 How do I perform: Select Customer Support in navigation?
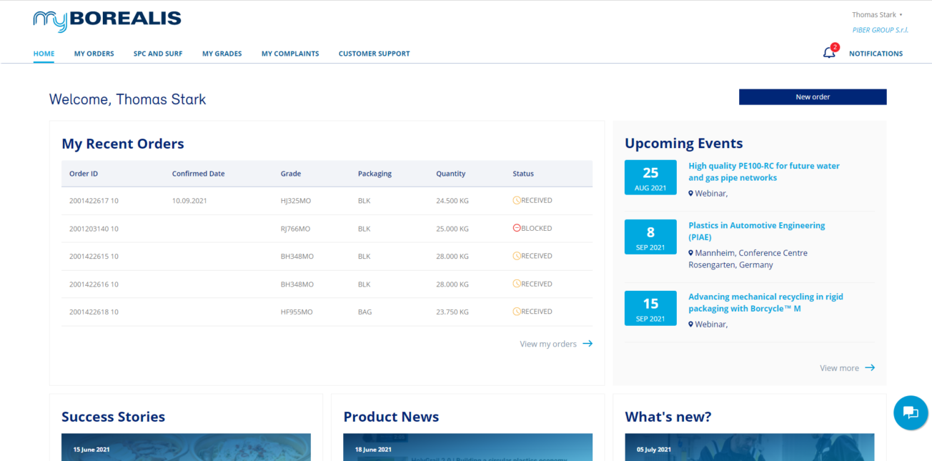coord(374,54)
